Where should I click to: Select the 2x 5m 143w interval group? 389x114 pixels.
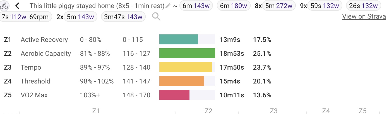pyautogui.click(x=76, y=17)
